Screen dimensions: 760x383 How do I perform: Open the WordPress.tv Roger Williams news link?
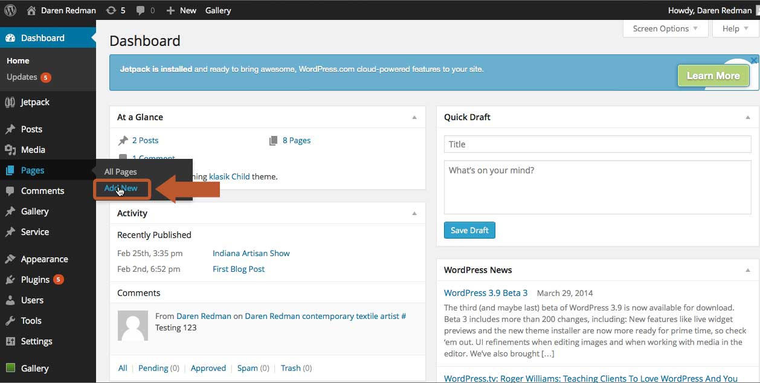pos(591,379)
